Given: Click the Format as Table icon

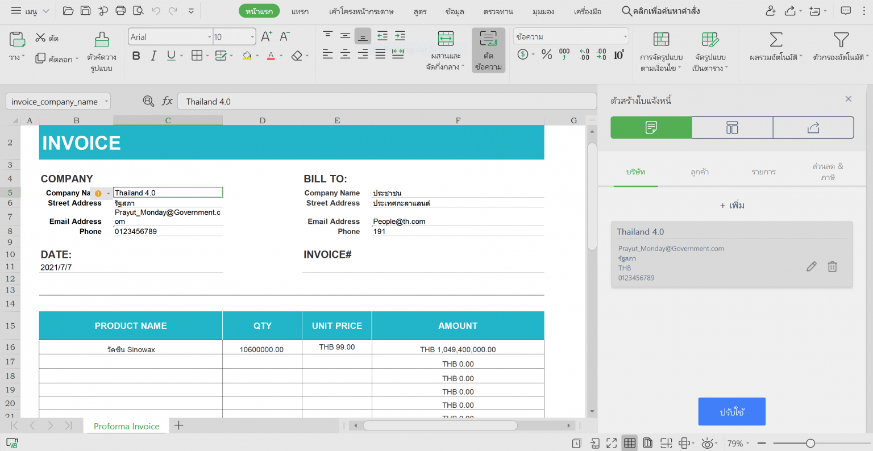Looking at the screenshot, I should [710, 39].
